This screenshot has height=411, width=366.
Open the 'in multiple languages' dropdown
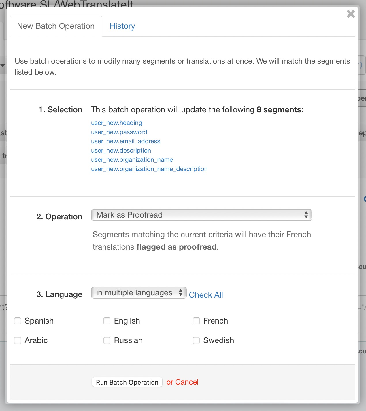click(x=139, y=293)
